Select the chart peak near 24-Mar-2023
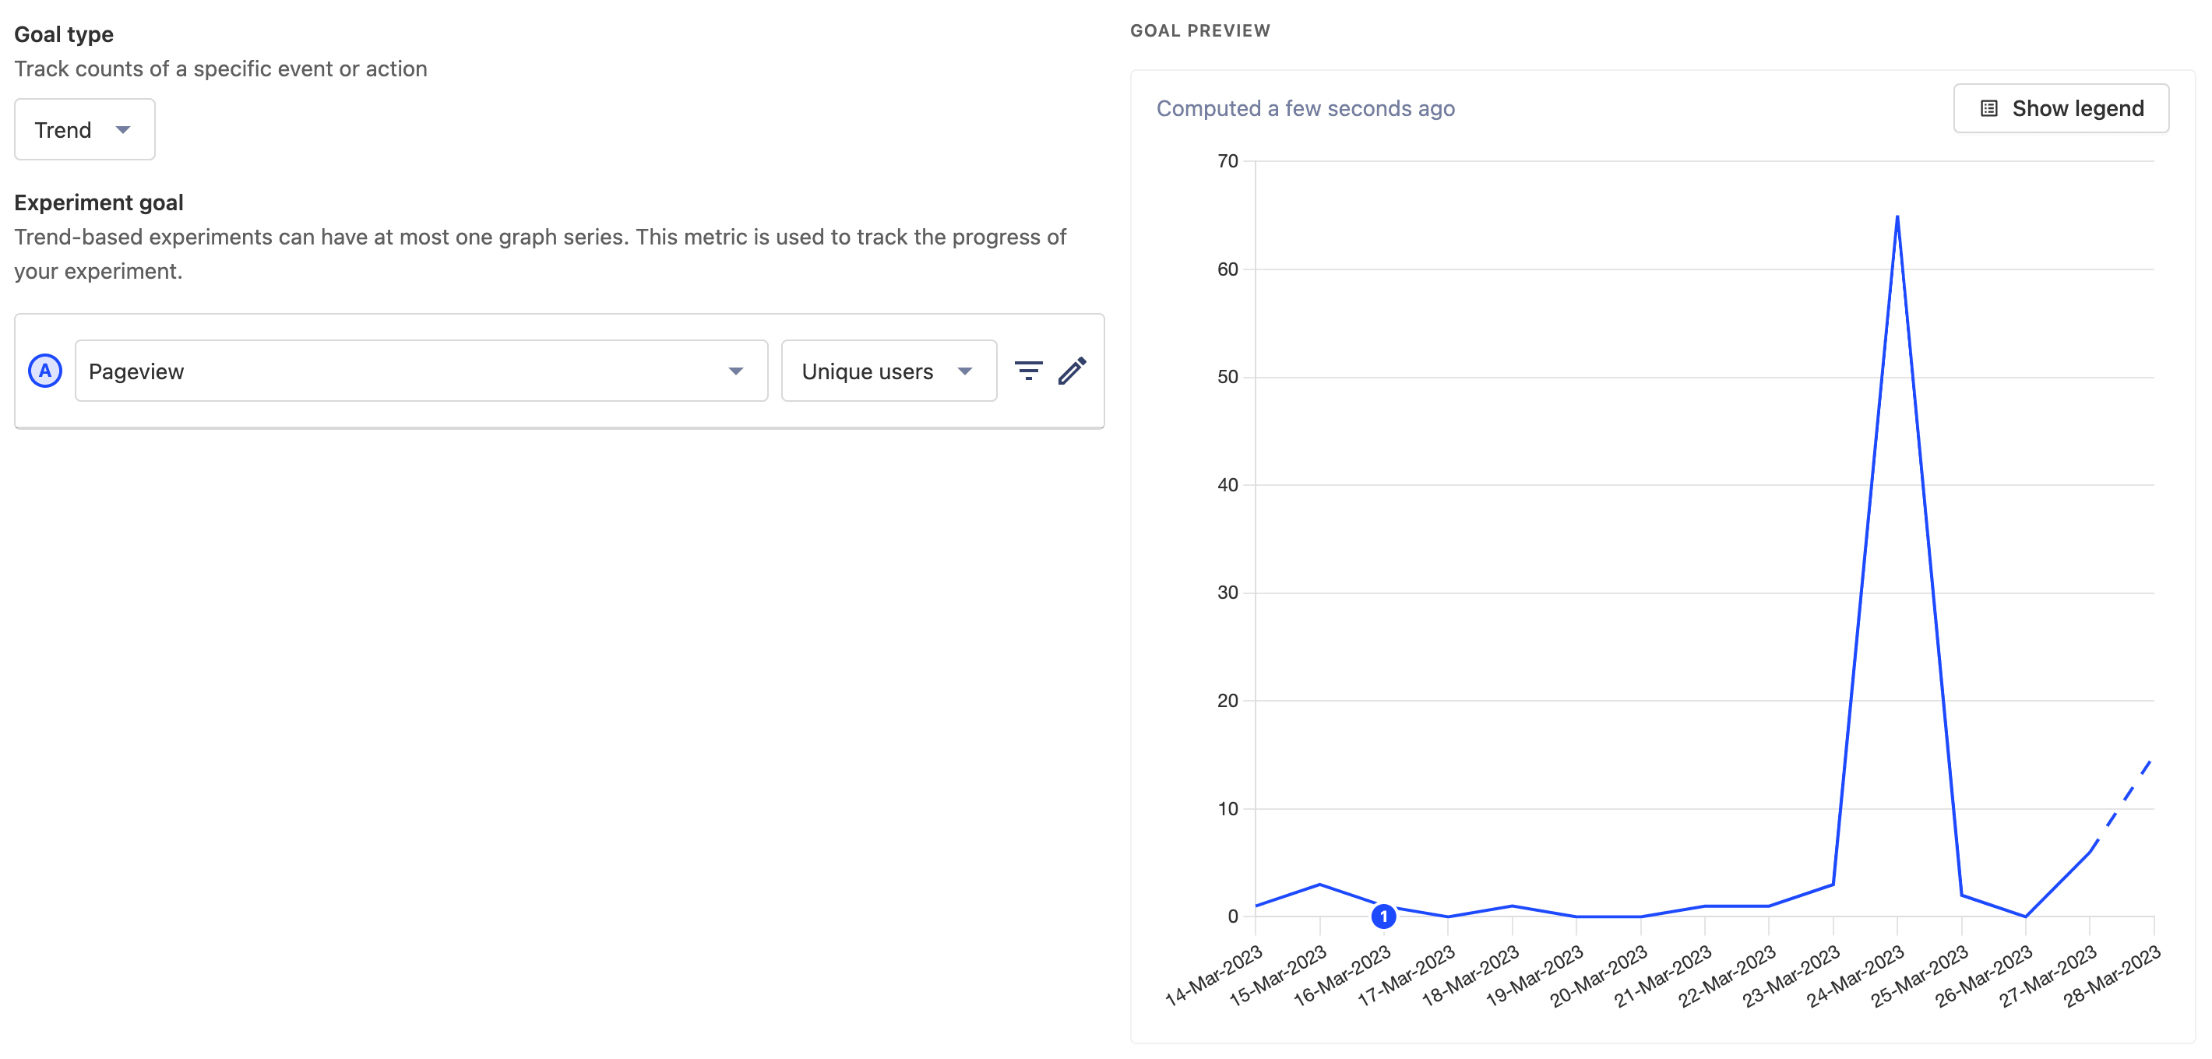The height and width of the screenshot is (1059, 2212). pyautogui.click(x=1896, y=219)
